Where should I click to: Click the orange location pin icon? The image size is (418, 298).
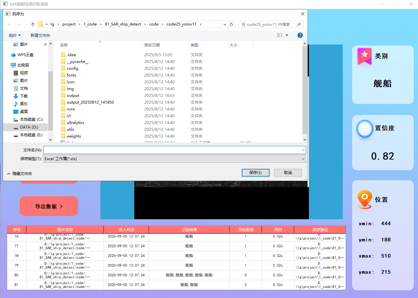(x=365, y=199)
